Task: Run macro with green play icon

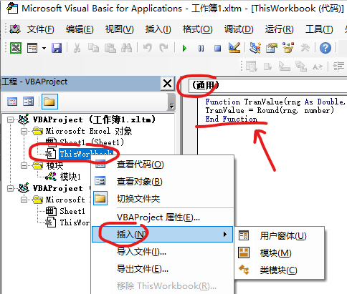Action: pyautogui.click(x=184, y=49)
